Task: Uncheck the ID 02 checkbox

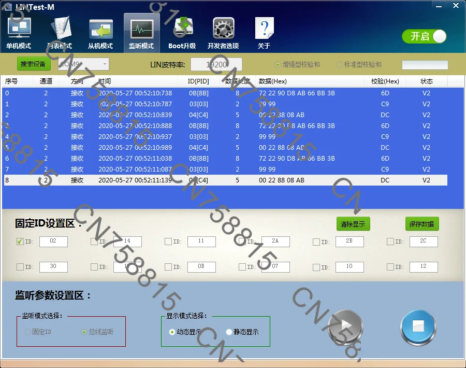Action: click(x=20, y=242)
